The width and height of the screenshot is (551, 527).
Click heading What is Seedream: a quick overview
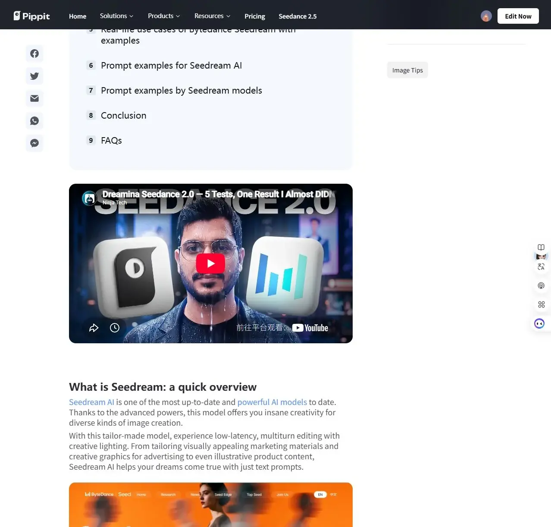tap(163, 387)
